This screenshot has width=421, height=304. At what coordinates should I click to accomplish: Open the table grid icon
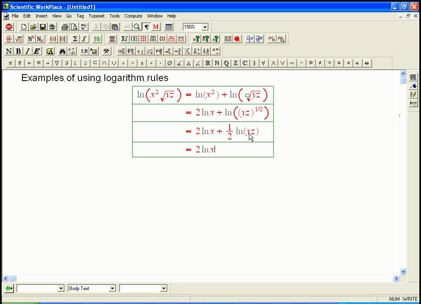tap(169, 27)
